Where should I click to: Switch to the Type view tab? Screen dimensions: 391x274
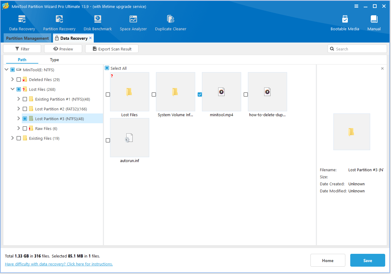[x=55, y=60]
